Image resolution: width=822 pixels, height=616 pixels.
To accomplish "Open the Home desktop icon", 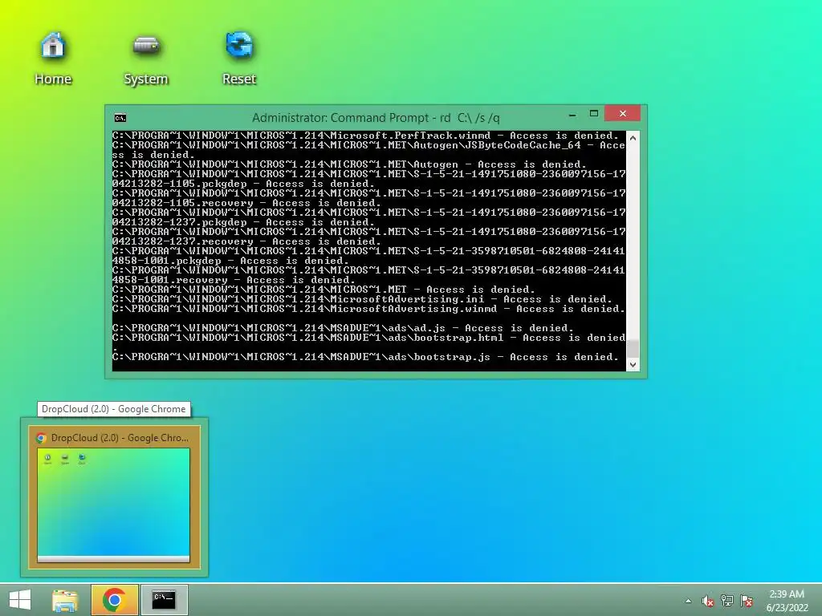I will click(52, 58).
